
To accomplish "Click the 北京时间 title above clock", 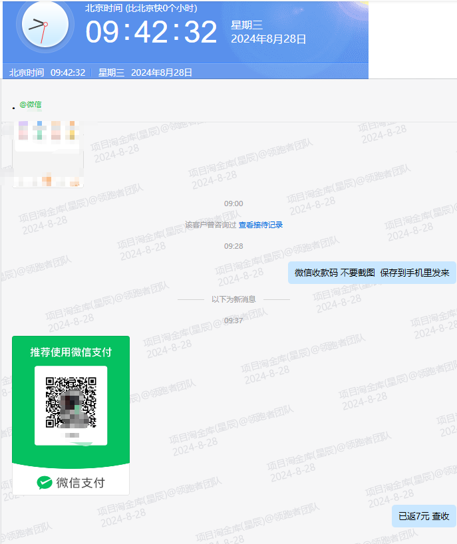I will [141, 9].
